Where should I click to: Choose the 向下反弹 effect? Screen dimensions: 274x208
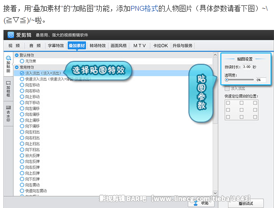click(22, 179)
